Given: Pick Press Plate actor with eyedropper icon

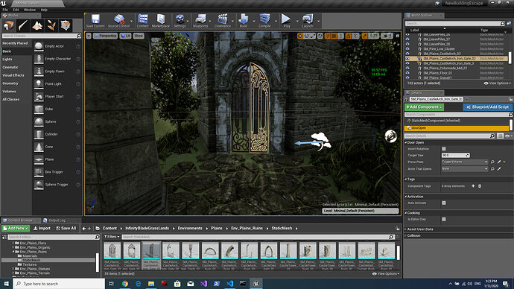Looking at the screenshot, I should coord(499,162).
